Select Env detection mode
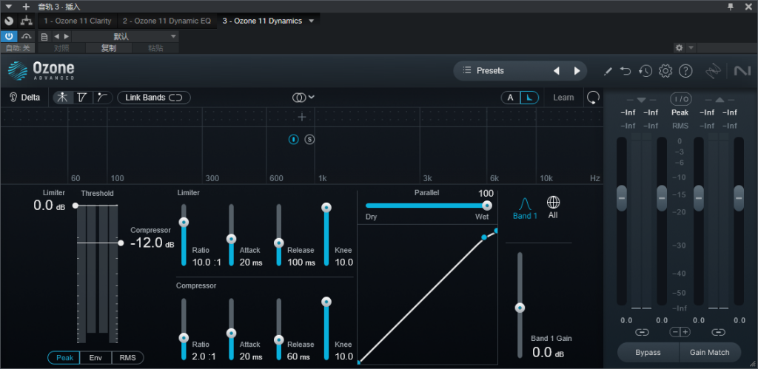Screen dimensions: 758x369 [x=95, y=358]
